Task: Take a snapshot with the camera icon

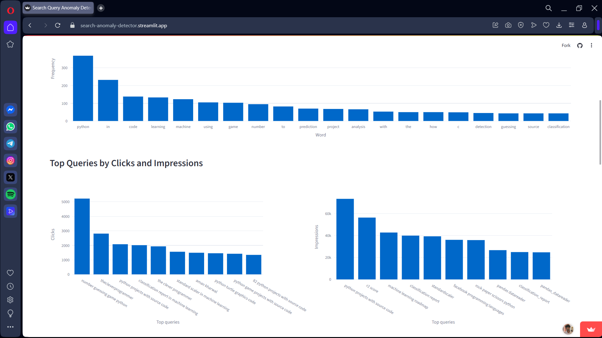Action: point(508,25)
